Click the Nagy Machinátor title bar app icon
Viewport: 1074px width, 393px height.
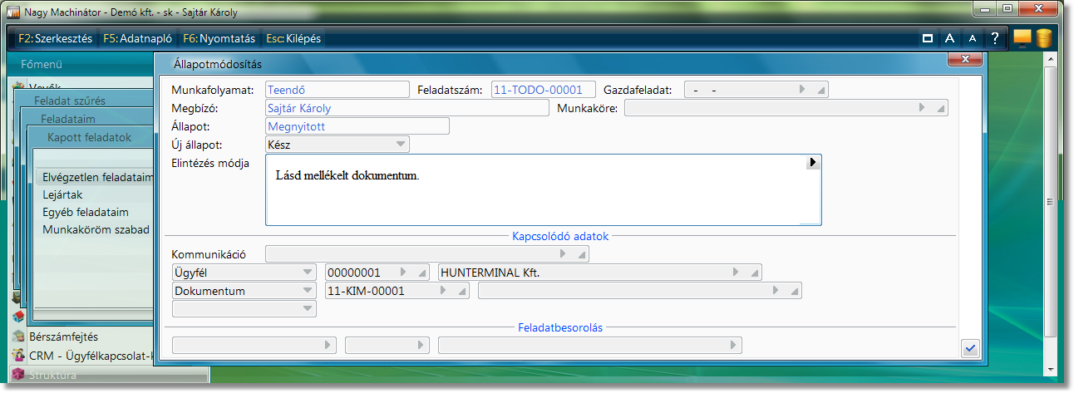coord(12,12)
